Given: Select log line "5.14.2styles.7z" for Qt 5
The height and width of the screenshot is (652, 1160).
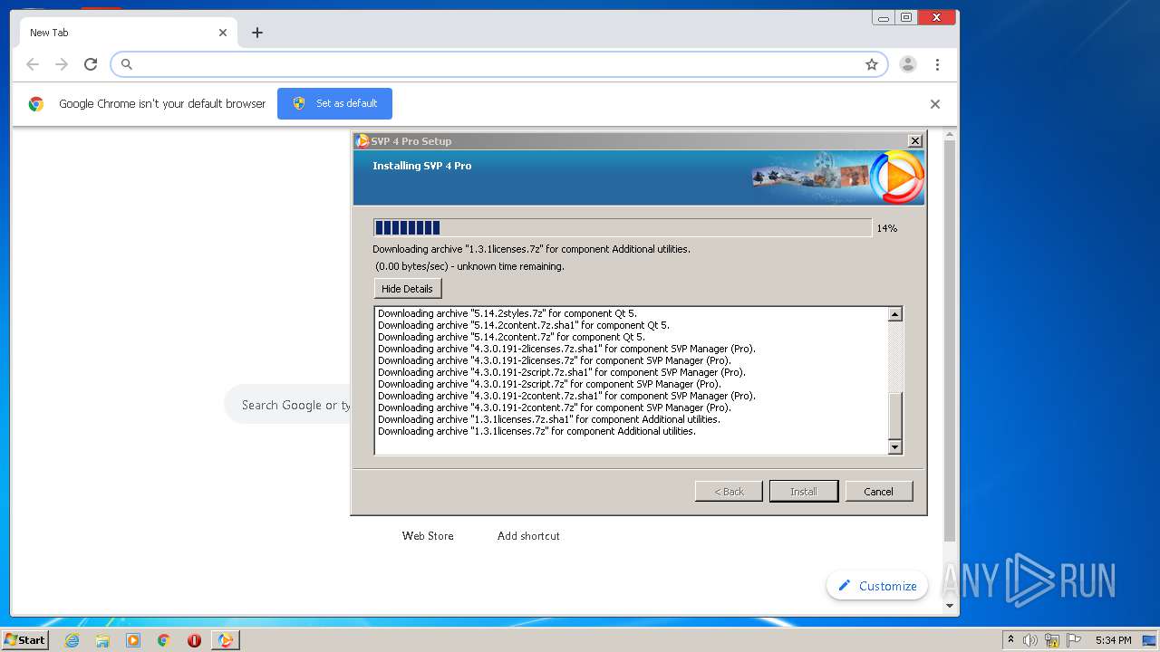Looking at the screenshot, I should click(507, 313).
